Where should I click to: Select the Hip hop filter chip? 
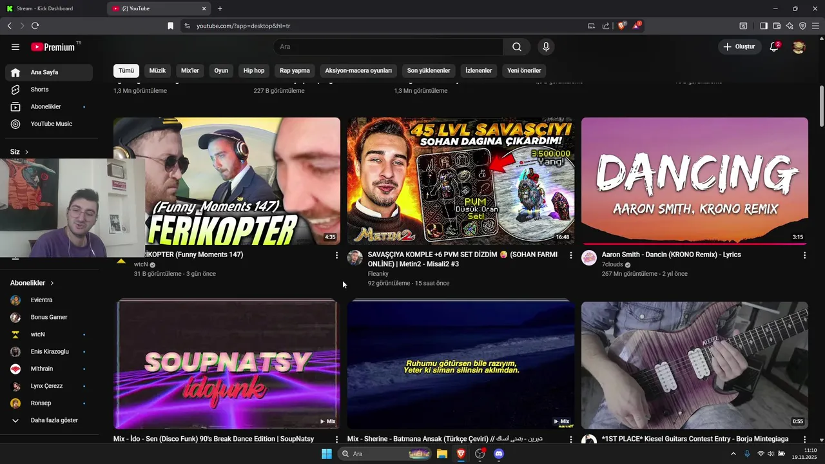coord(254,70)
